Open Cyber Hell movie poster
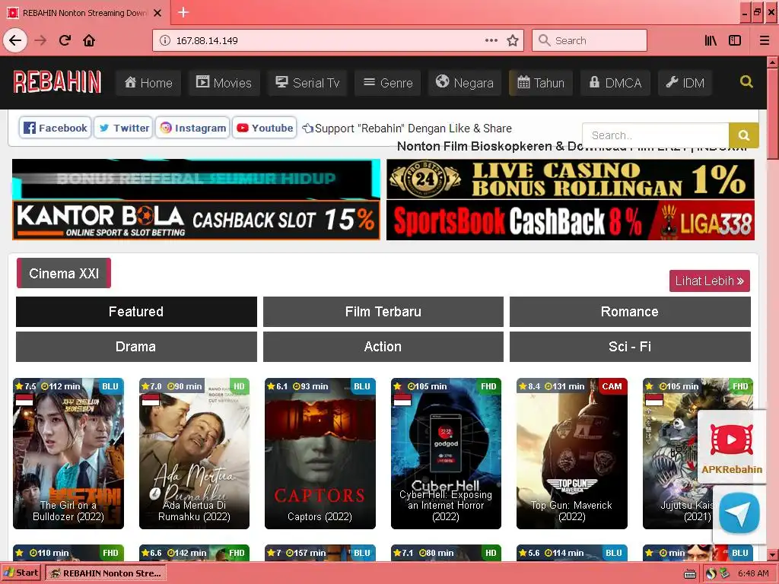The width and height of the screenshot is (779, 584). (446, 453)
